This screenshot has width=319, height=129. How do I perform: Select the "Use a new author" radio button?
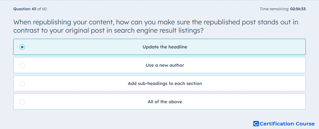(x=22, y=65)
